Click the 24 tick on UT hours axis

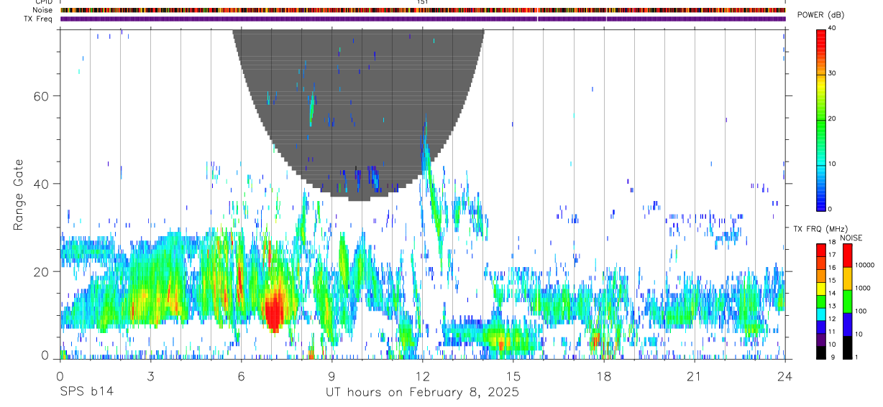coord(785,375)
